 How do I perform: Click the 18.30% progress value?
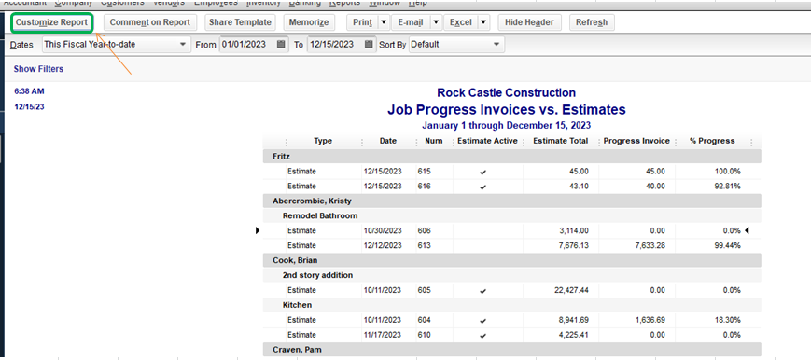point(729,320)
